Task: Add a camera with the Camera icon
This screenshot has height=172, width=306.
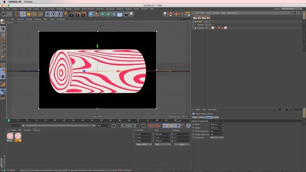Action: point(125,14)
